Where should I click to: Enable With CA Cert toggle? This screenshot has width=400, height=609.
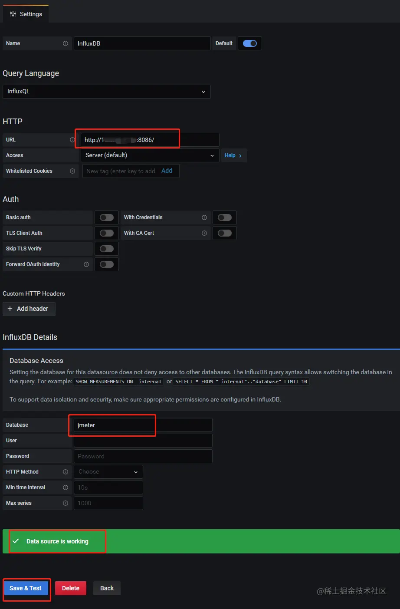tap(225, 233)
